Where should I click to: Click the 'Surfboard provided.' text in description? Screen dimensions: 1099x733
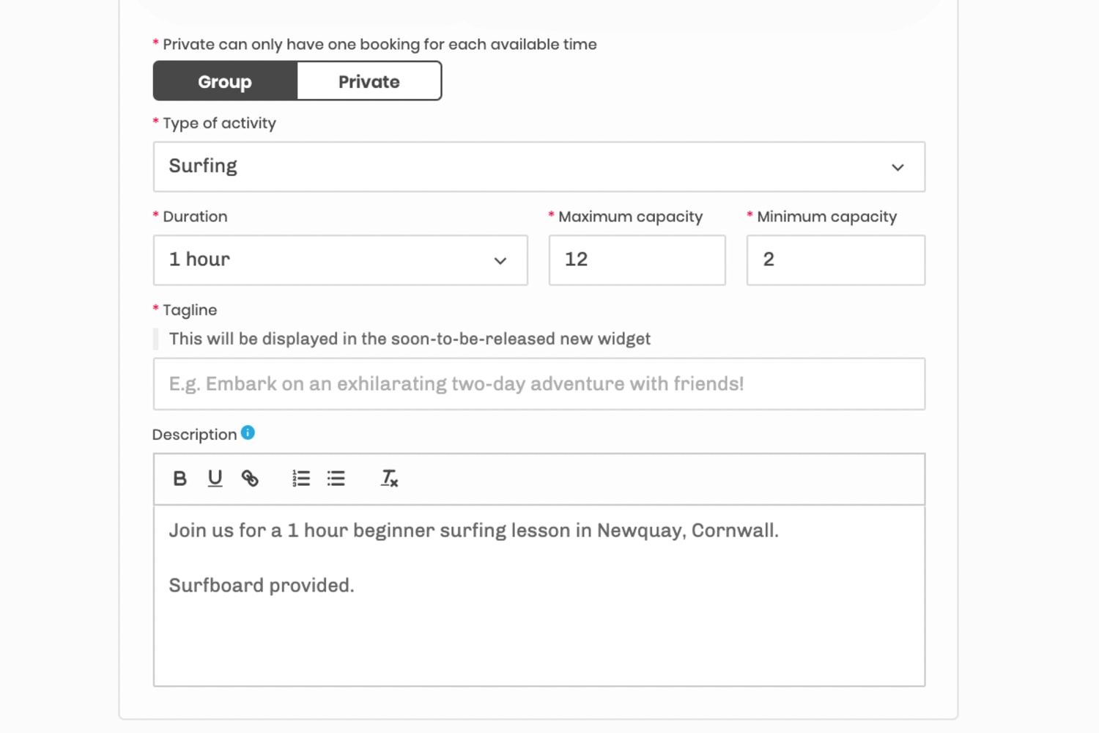click(262, 586)
